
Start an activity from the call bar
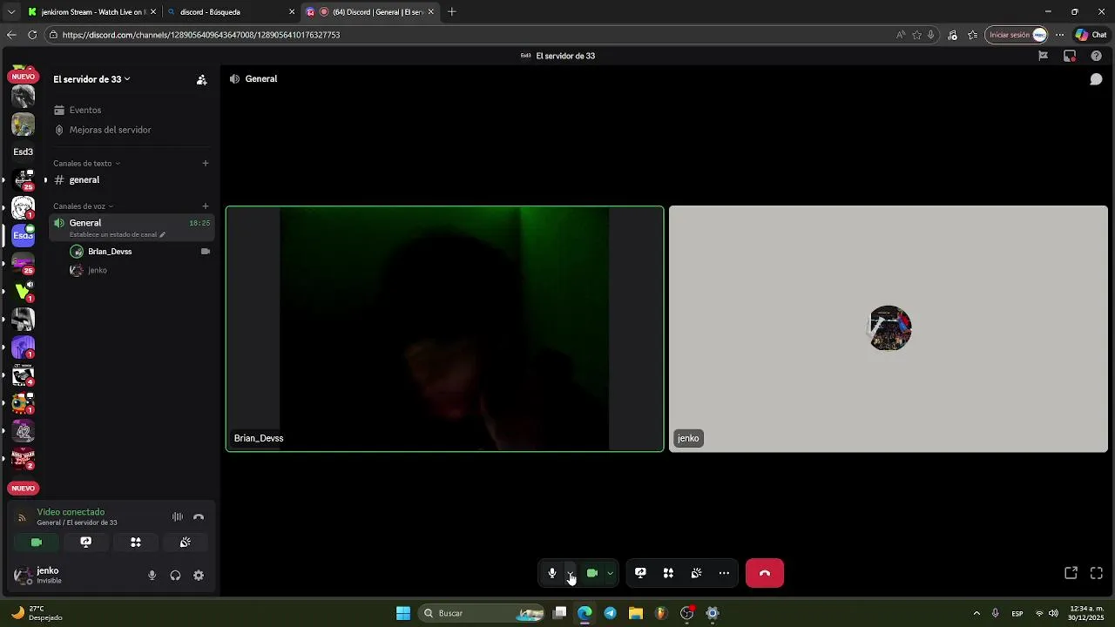pyautogui.click(x=668, y=573)
